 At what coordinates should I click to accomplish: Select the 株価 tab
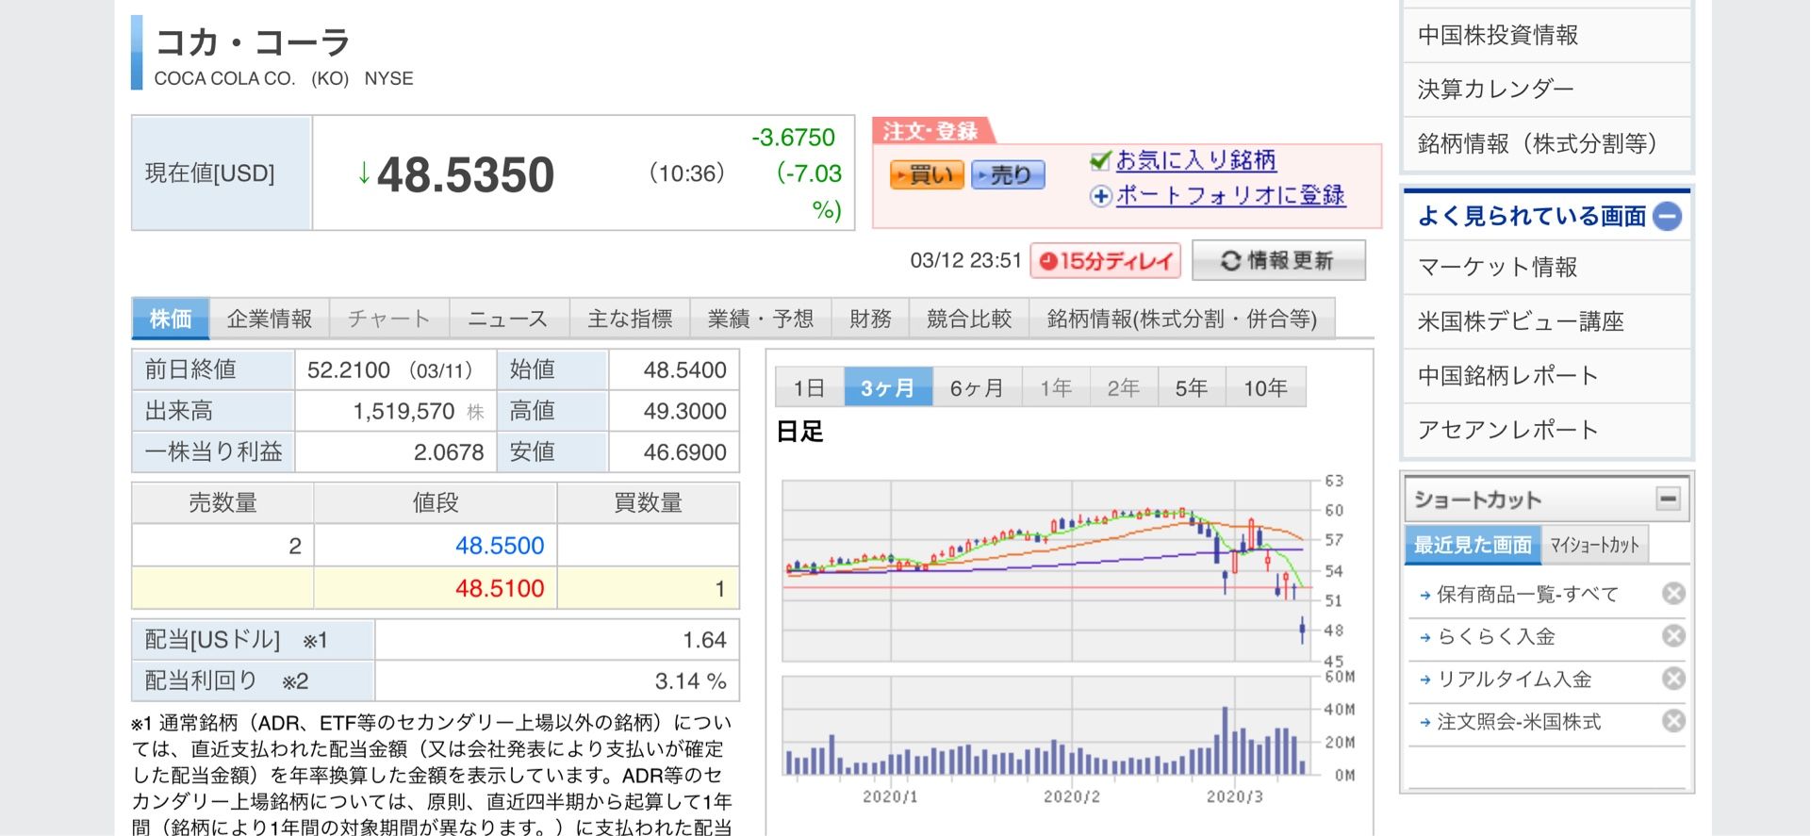click(171, 319)
